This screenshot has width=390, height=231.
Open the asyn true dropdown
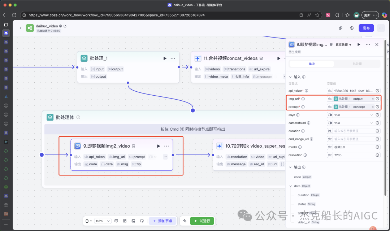(x=354, y=115)
